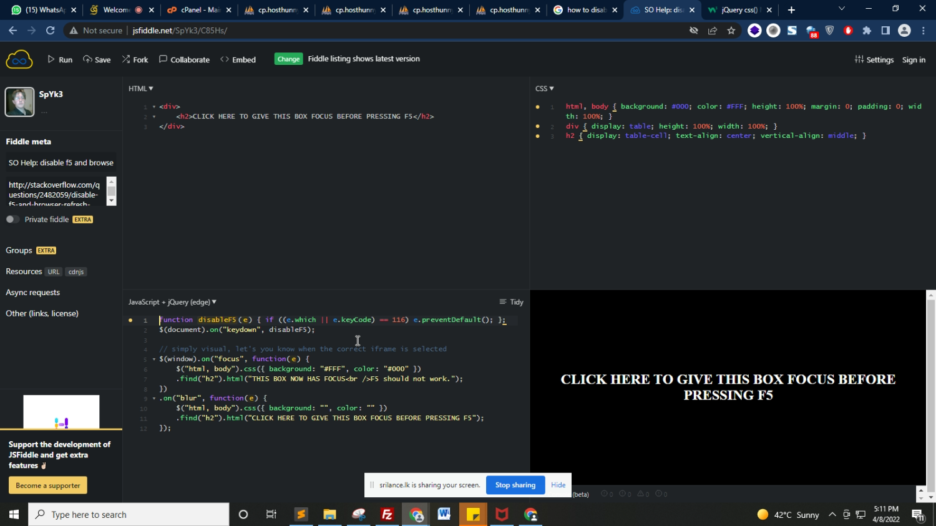Click the JSFiddle cloud logo
Image resolution: width=936 pixels, height=526 pixels.
[19, 60]
